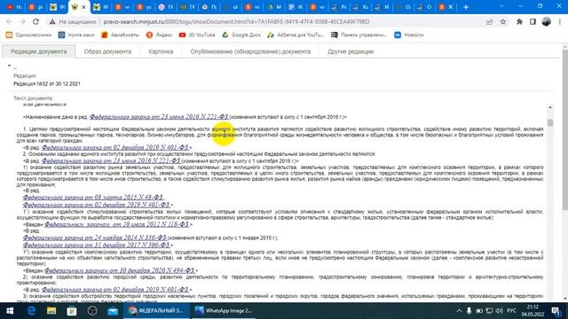Click the network tray icon
The height and width of the screenshot is (319, 568).
pos(489,311)
